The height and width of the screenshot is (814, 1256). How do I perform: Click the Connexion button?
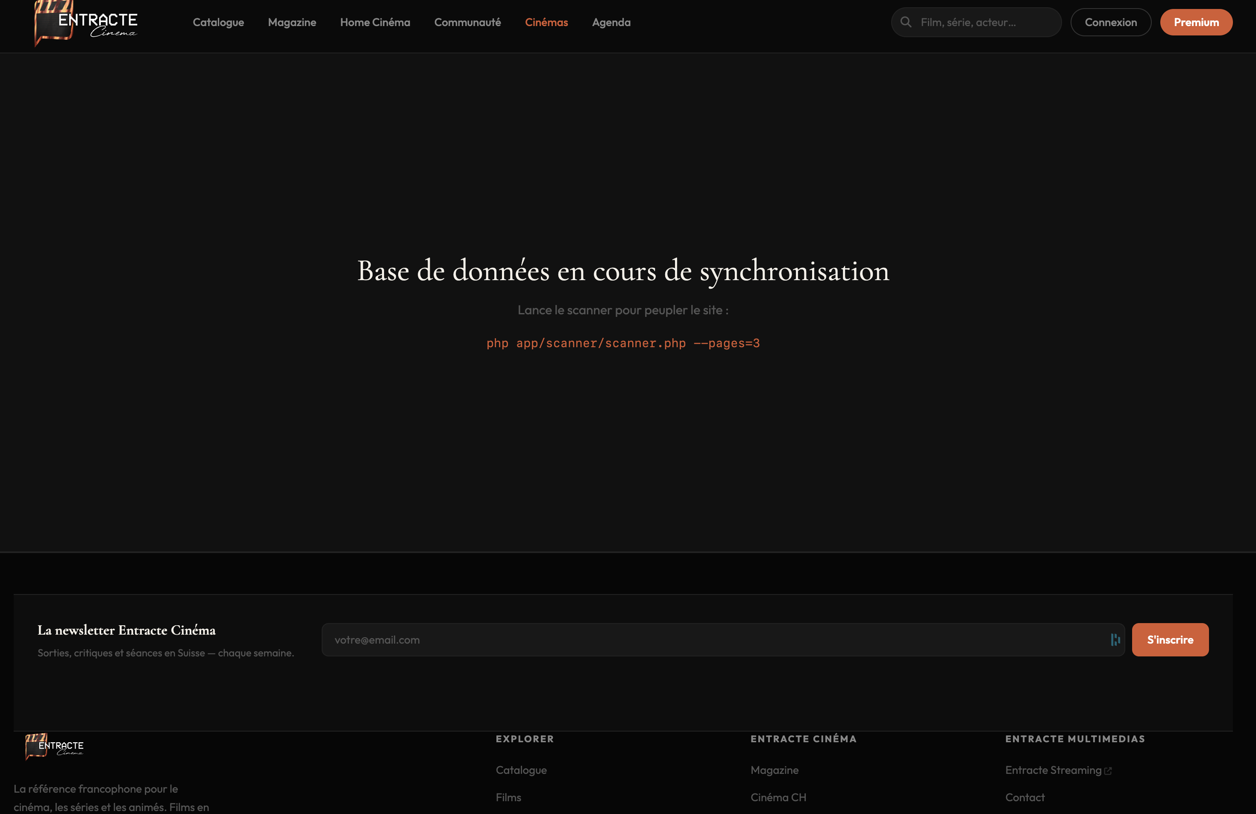click(x=1110, y=22)
